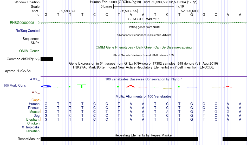The height and width of the screenshot is (145, 247).
Task: Select the short RepeatMasker block at far right
Action: coord(235,139)
